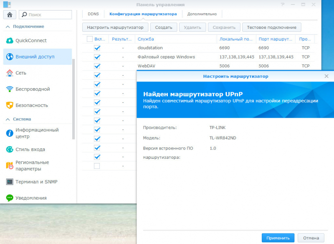Switch to the Дополнительно tab

coord(202,14)
